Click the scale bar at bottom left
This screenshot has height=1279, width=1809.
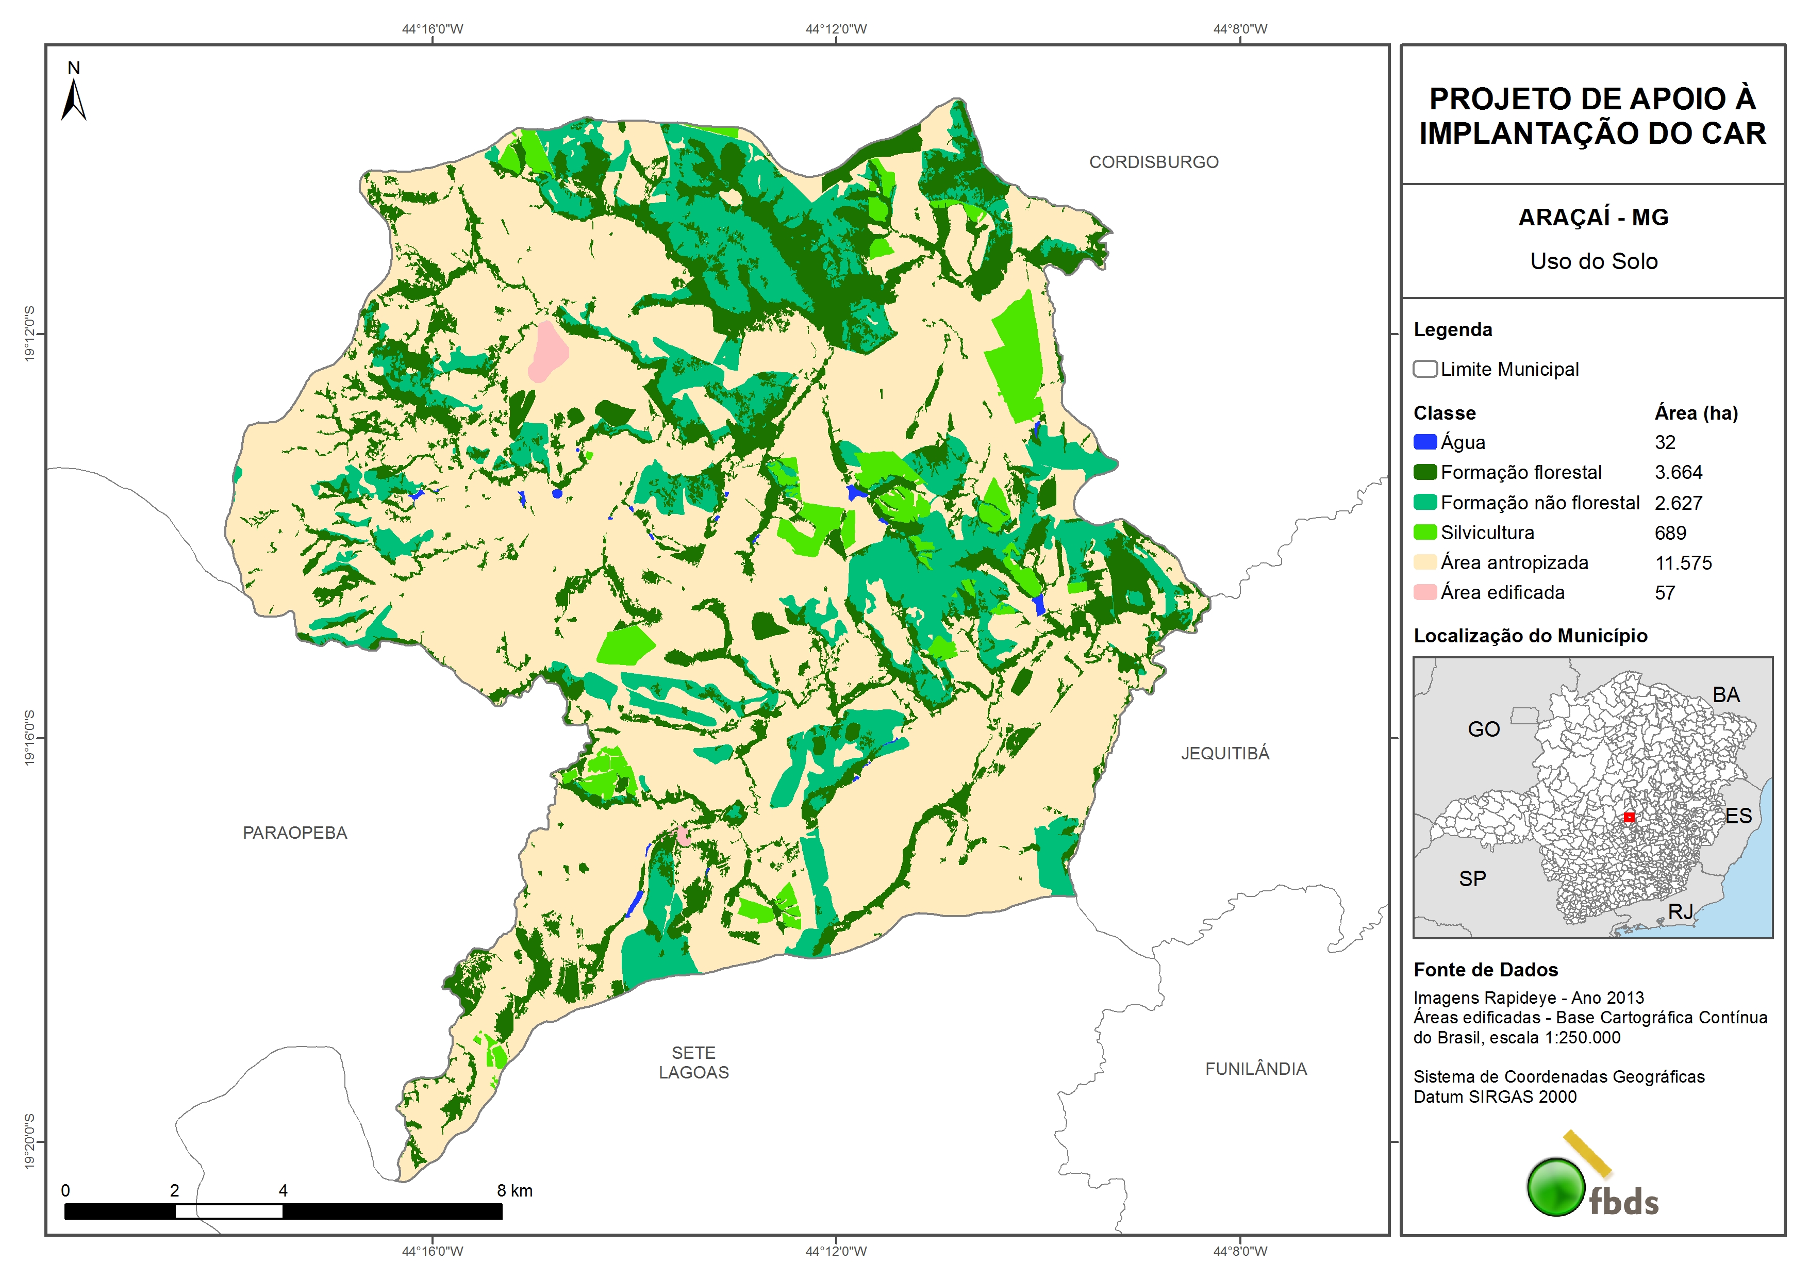[x=283, y=1211]
